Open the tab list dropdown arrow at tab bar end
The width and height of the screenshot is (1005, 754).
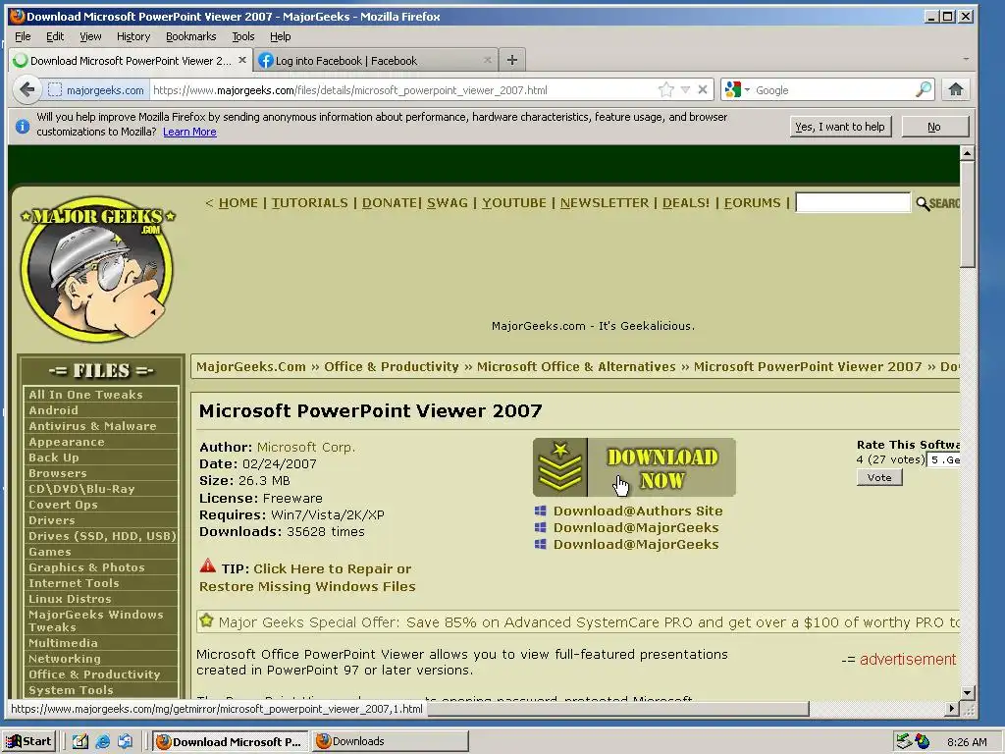(966, 60)
